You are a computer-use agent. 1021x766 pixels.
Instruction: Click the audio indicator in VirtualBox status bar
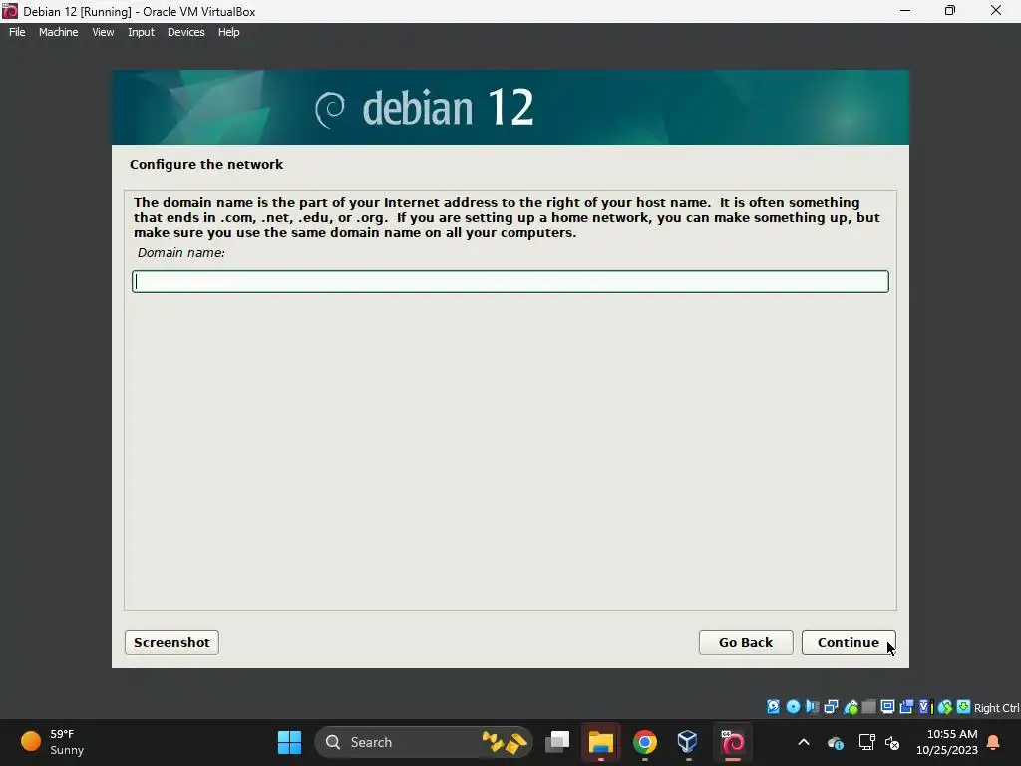click(x=812, y=707)
